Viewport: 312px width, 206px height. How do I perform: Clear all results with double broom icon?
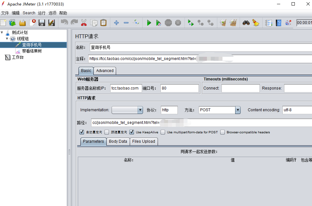(x=233, y=23)
